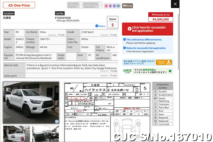Expand the Notes section chevron

pos(97,26)
